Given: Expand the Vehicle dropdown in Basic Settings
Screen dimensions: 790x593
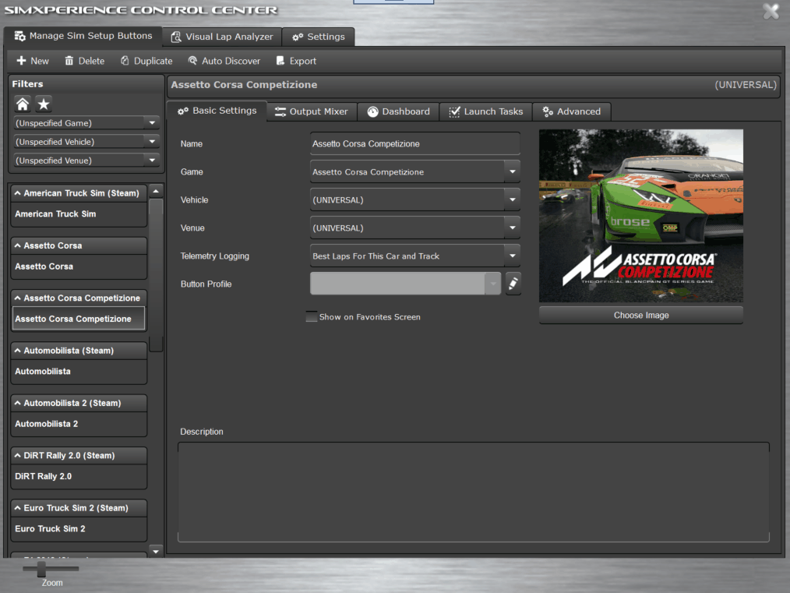Looking at the screenshot, I should pos(511,199).
